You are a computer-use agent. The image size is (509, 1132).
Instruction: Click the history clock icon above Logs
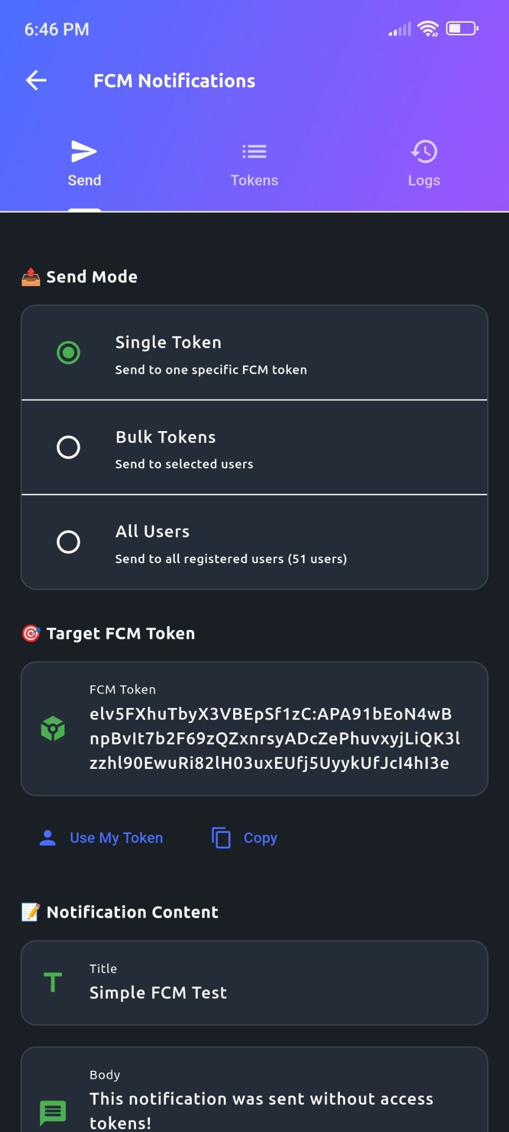click(x=424, y=151)
